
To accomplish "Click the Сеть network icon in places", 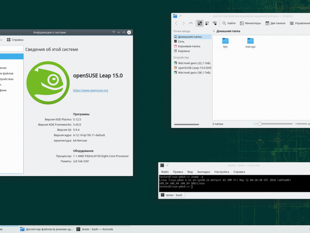I will coord(175,41).
